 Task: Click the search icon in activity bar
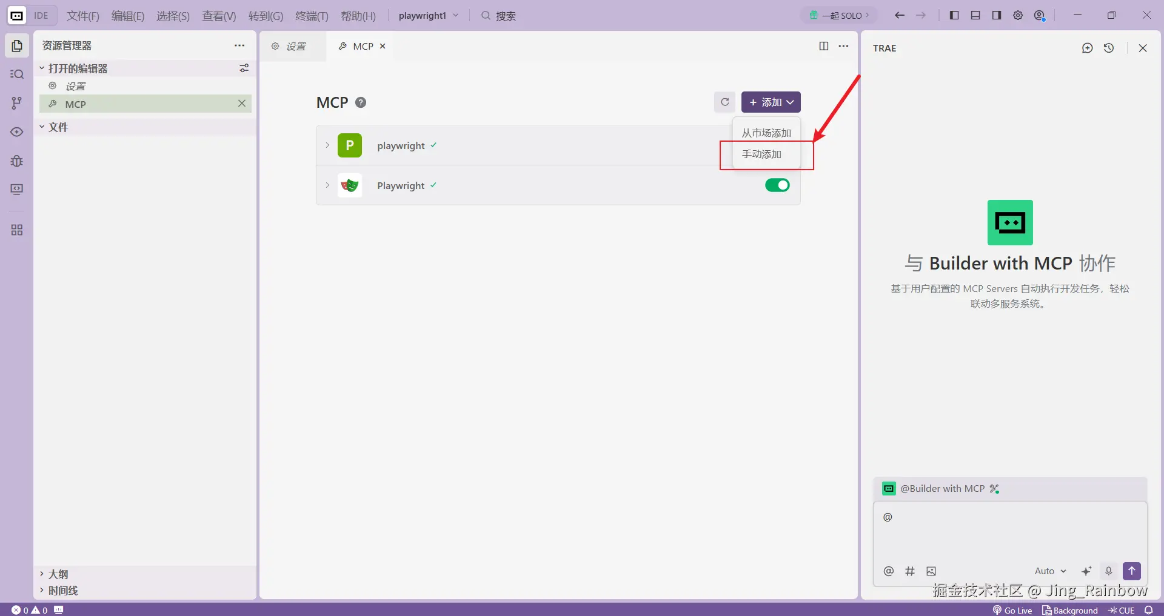[16, 74]
